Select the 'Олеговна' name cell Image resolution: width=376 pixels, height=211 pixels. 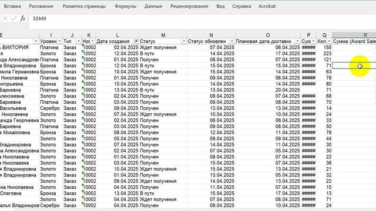coord(19,193)
